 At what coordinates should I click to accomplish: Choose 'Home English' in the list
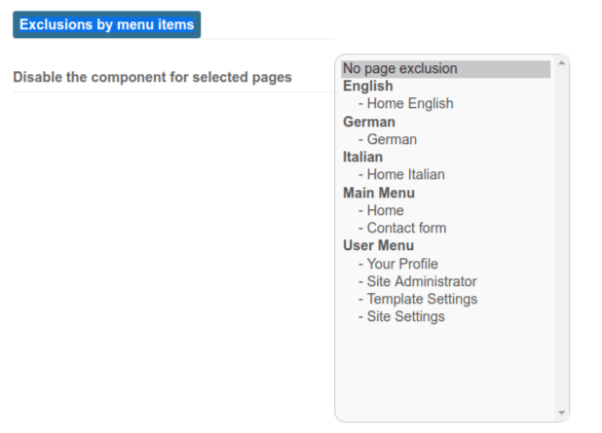coord(445,104)
